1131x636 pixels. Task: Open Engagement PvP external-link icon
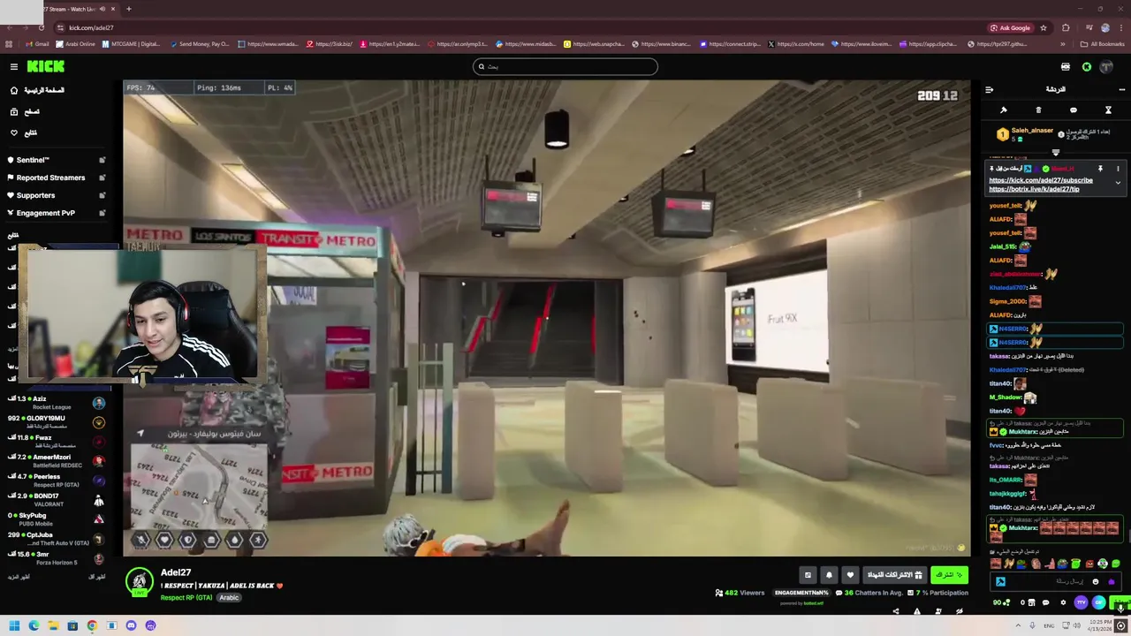click(102, 213)
